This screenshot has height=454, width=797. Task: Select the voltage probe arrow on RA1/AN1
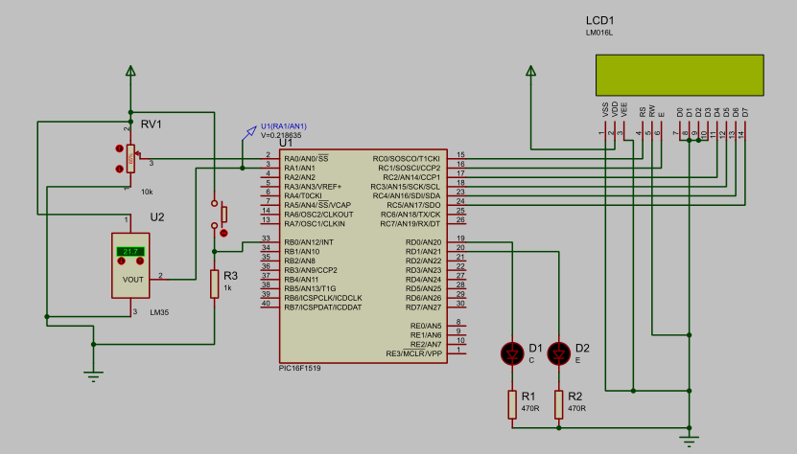[249, 133]
